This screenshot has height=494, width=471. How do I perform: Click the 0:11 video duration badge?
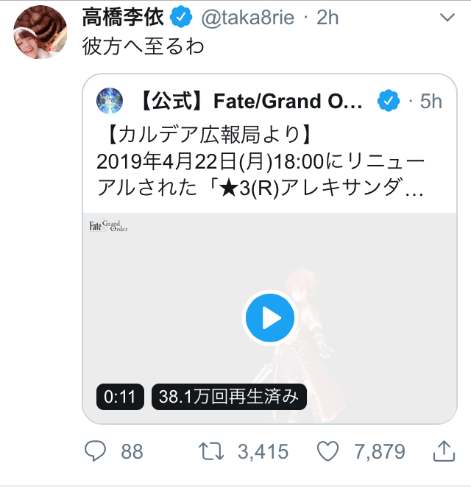(120, 397)
